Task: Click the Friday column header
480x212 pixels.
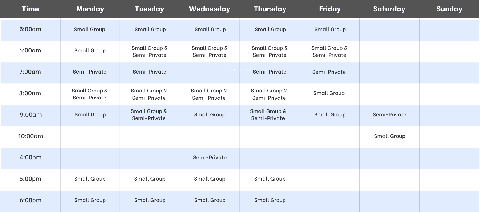Action: (330, 9)
